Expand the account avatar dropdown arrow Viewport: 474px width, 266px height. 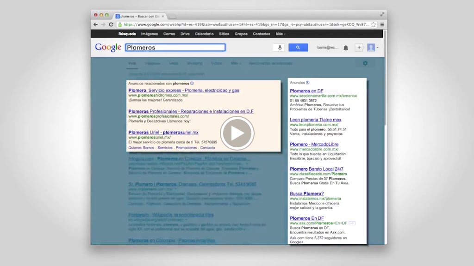coord(377,48)
